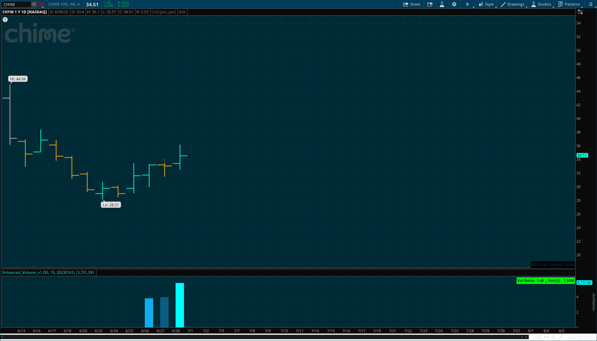Open the Studies menu
The height and width of the screenshot is (341, 597).
coord(541,4)
